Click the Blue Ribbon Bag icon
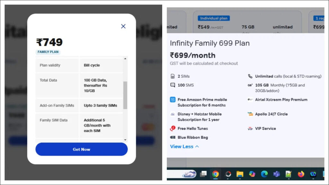 tap(173, 137)
